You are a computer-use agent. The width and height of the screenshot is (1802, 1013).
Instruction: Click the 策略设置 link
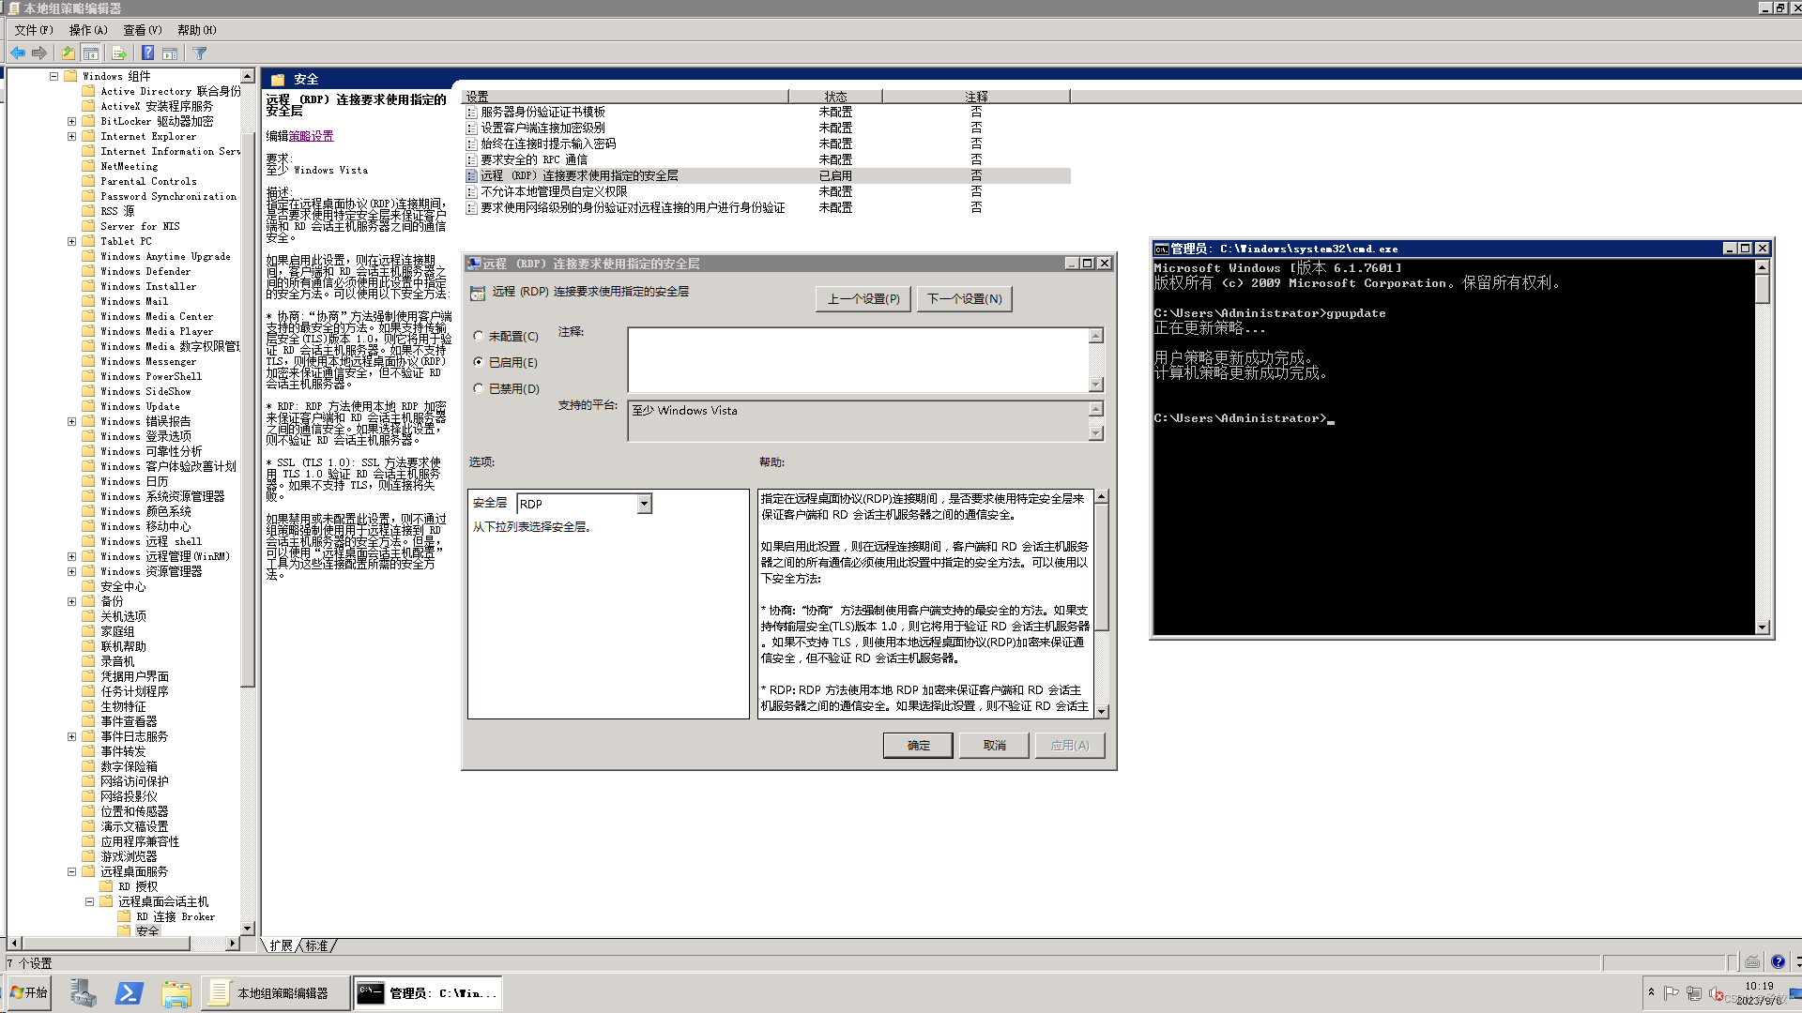pyautogui.click(x=311, y=136)
